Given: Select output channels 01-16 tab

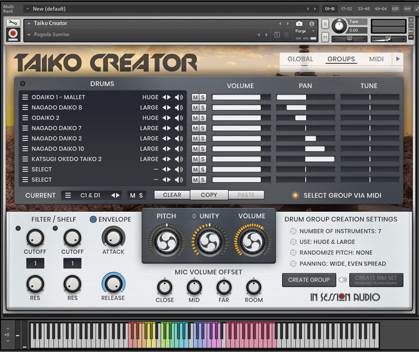Looking at the screenshot, I should click(x=330, y=9).
